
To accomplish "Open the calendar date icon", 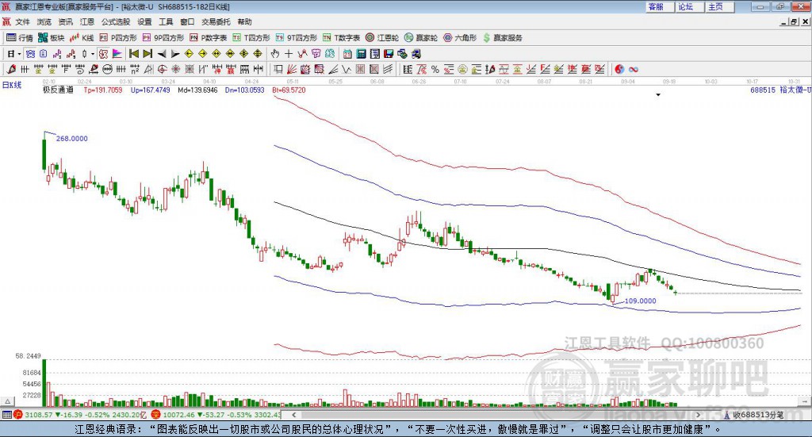I will 347,54.
